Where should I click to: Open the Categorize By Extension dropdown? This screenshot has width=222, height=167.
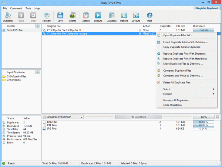tap(63, 117)
